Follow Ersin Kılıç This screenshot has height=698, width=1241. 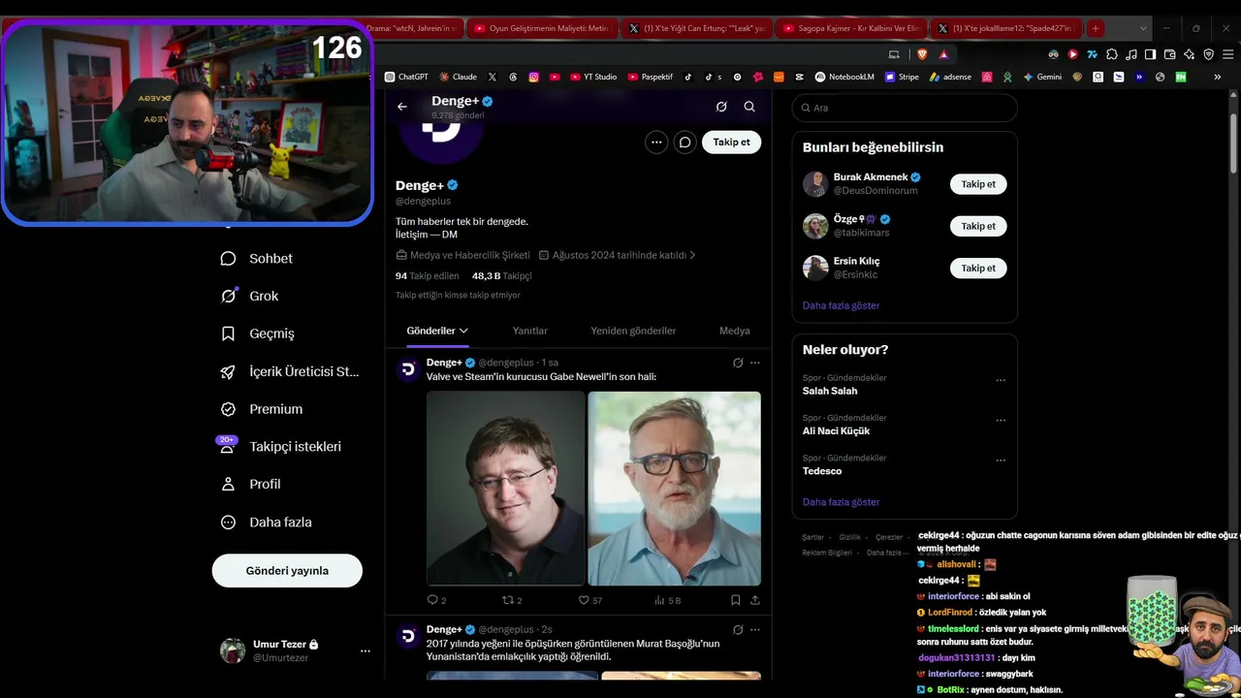978,268
